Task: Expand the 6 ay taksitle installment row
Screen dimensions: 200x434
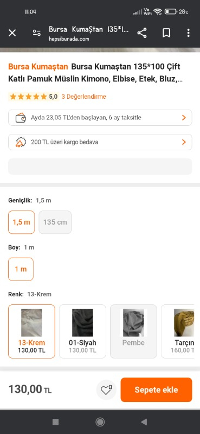Action: [x=100, y=118]
